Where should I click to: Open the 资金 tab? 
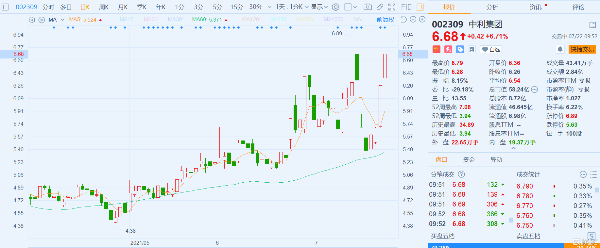469,160
